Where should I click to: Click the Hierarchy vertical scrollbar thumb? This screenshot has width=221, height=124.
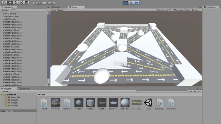(x=48, y=46)
